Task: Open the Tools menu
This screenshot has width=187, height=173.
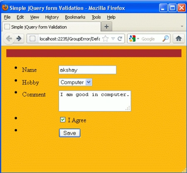Action: [x=96, y=17]
